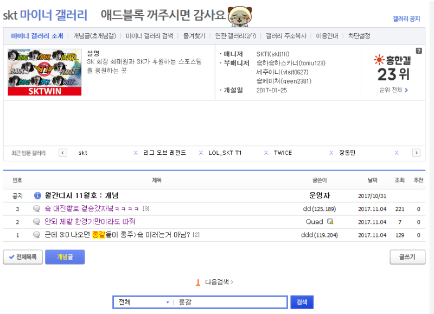Expand 연관 갤러리(2/7) menu item
Screen dimensions: 434x314
(235, 36)
